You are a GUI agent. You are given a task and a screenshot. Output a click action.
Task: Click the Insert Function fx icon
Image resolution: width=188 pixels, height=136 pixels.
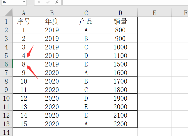(x=57, y=2)
